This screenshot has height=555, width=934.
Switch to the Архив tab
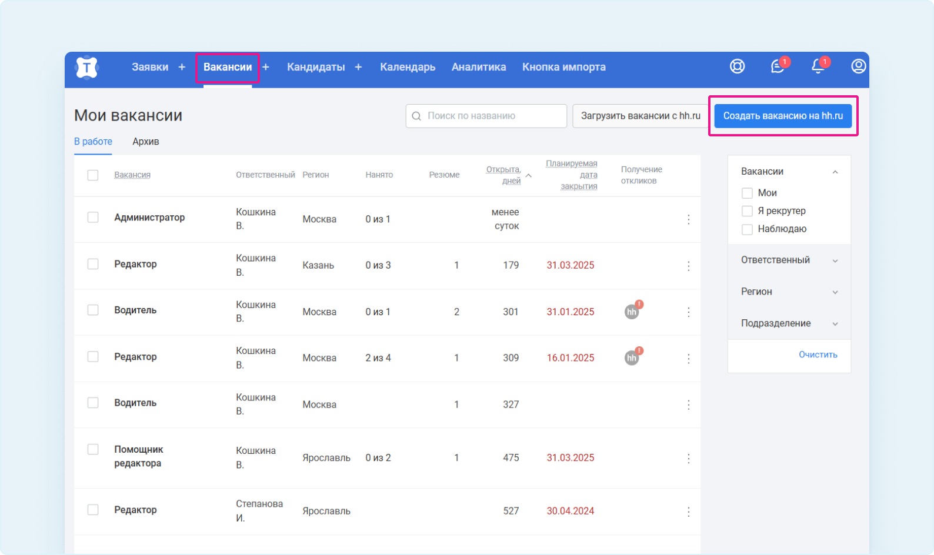pos(146,142)
